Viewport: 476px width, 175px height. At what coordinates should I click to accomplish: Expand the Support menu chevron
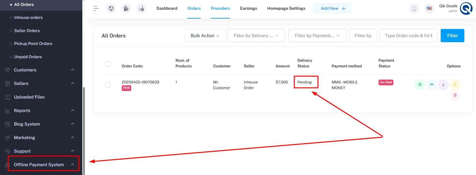coord(73,151)
